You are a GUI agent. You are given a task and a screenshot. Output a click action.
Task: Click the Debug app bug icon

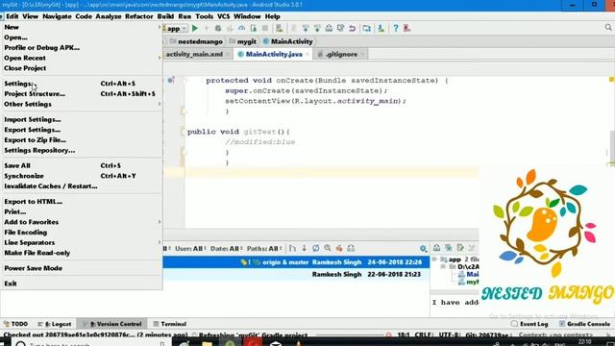pyautogui.click(x=218, y=28)
